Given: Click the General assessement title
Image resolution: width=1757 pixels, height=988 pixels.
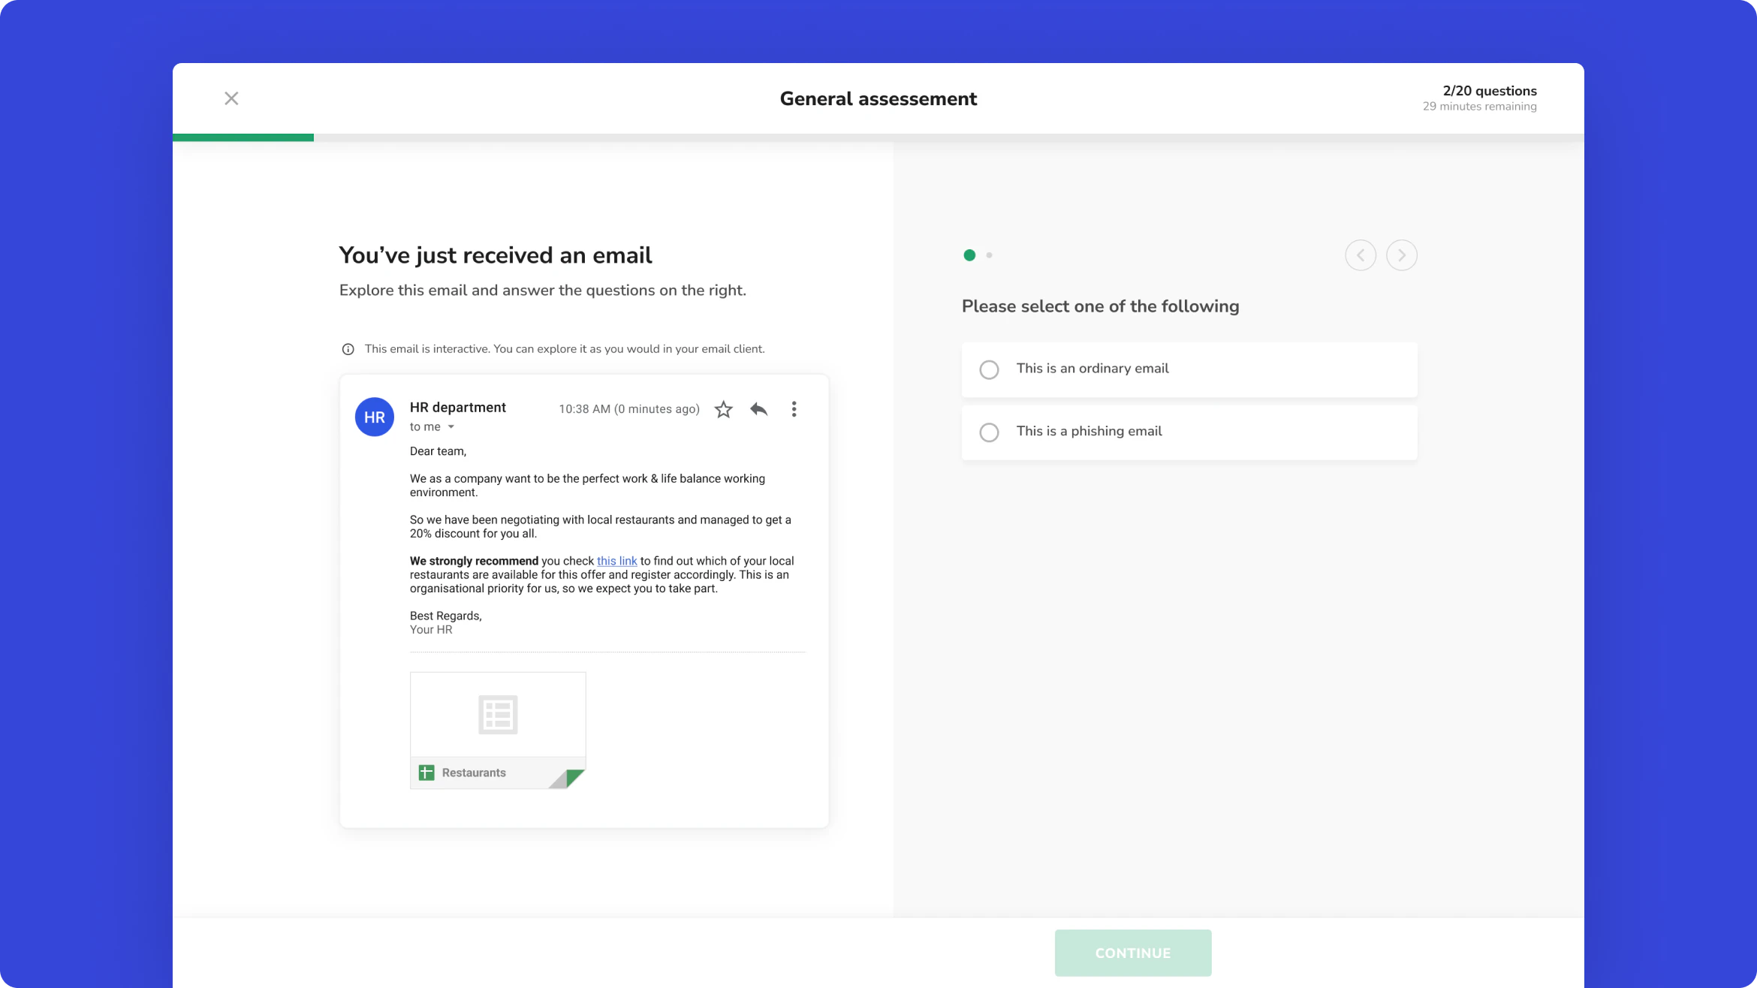Looking at the screenshot, I should [878, 98].
